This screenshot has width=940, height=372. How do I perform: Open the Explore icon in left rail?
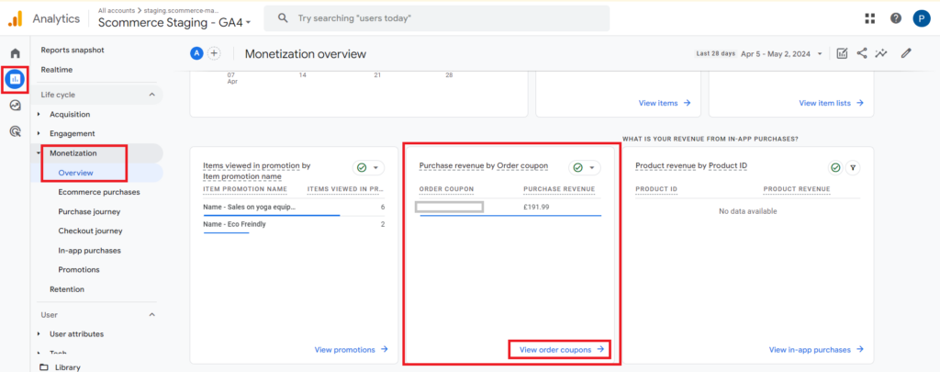(x=16, y=105)
